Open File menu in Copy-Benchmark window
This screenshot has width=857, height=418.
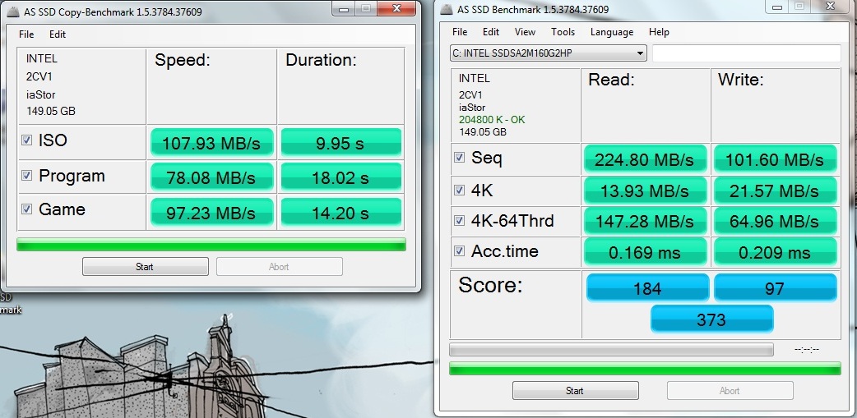[x=26, y=34]
